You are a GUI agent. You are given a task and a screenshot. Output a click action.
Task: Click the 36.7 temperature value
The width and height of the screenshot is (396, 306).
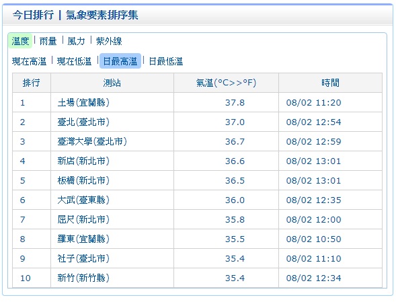(x=235, y=141)
